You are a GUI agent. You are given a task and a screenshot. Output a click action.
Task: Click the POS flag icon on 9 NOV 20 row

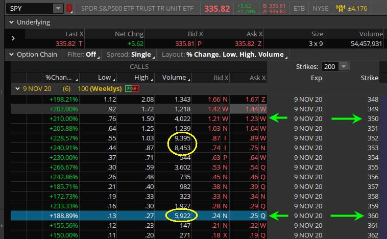click(x=133, y=88)
